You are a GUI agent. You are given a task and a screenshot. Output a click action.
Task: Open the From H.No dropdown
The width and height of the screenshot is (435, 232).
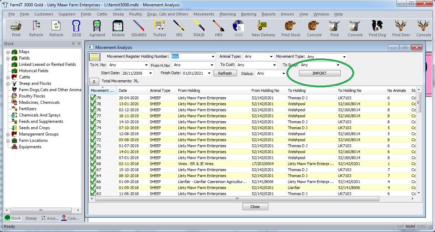point(212,65)
